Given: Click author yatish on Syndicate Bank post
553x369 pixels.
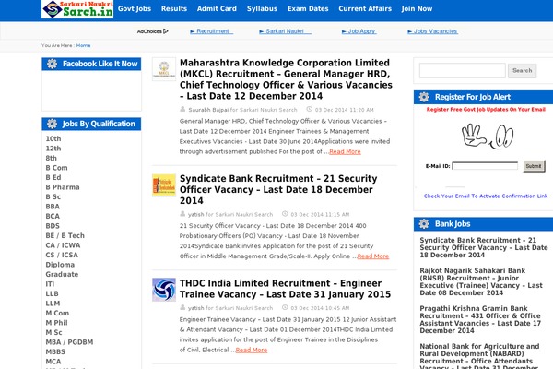Looking at the screenshot, I should click(x=195, y=214).
